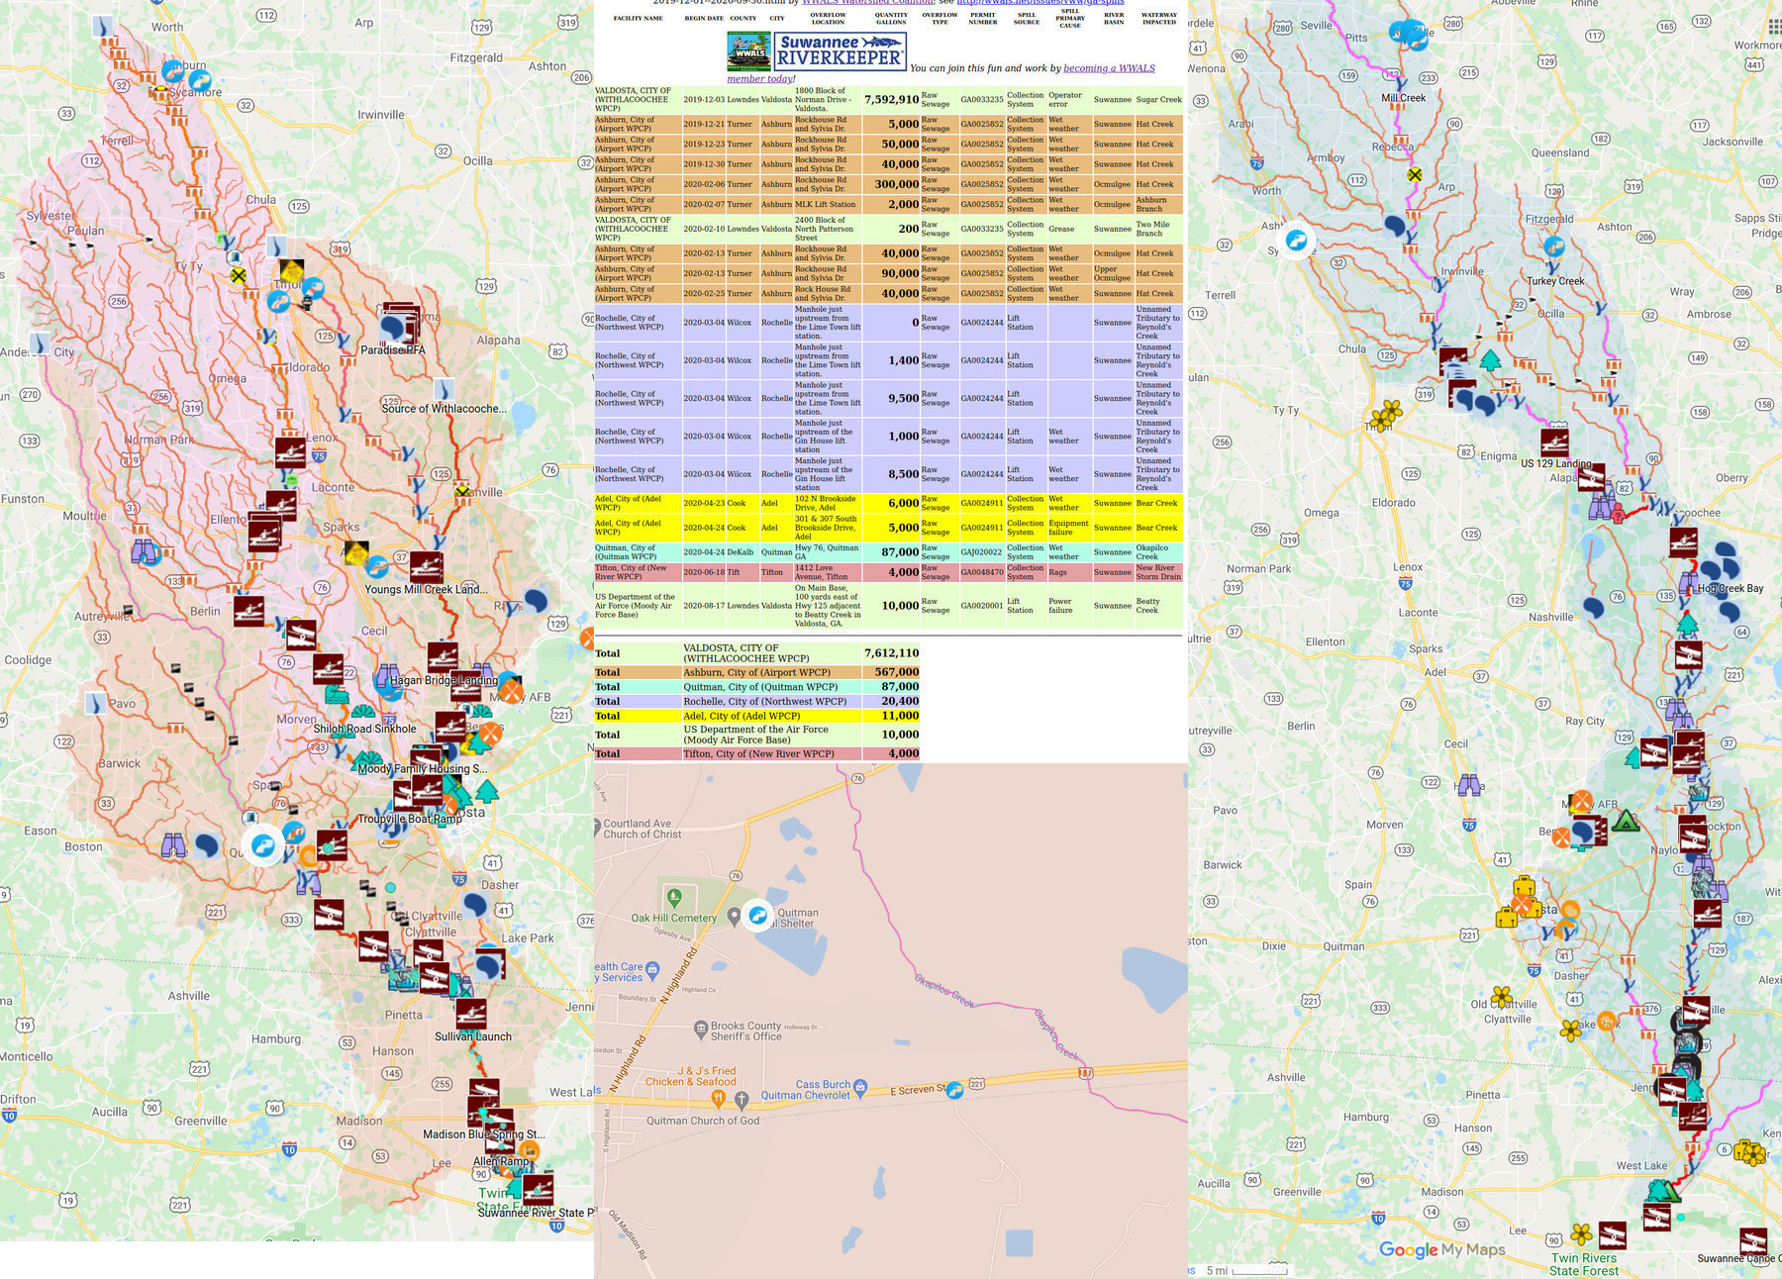Open the US 129 Landing boat marker
The height and width of the screenshot is (1279, 1782).
click(1555, 443)
